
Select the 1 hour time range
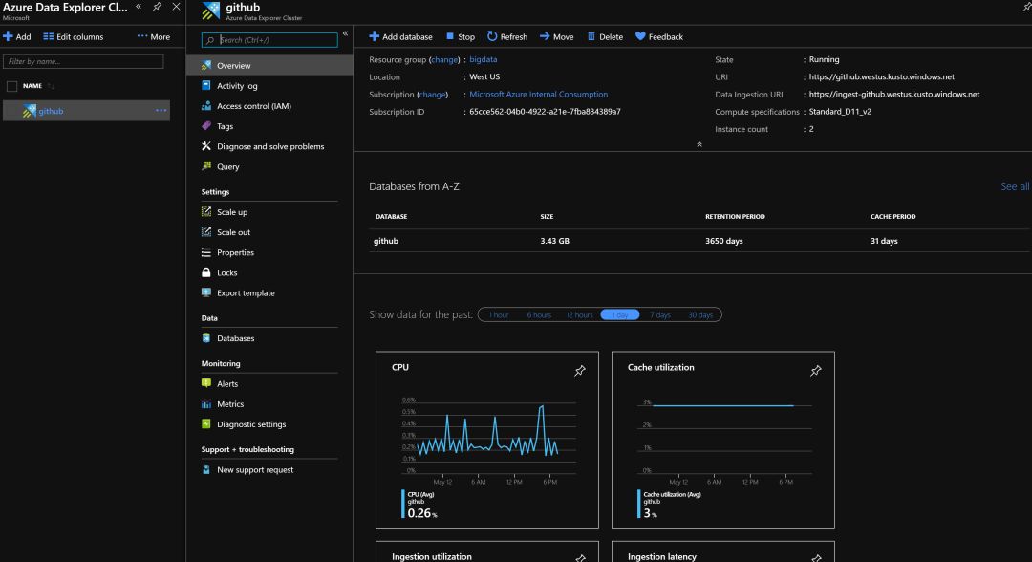(498, 314)
